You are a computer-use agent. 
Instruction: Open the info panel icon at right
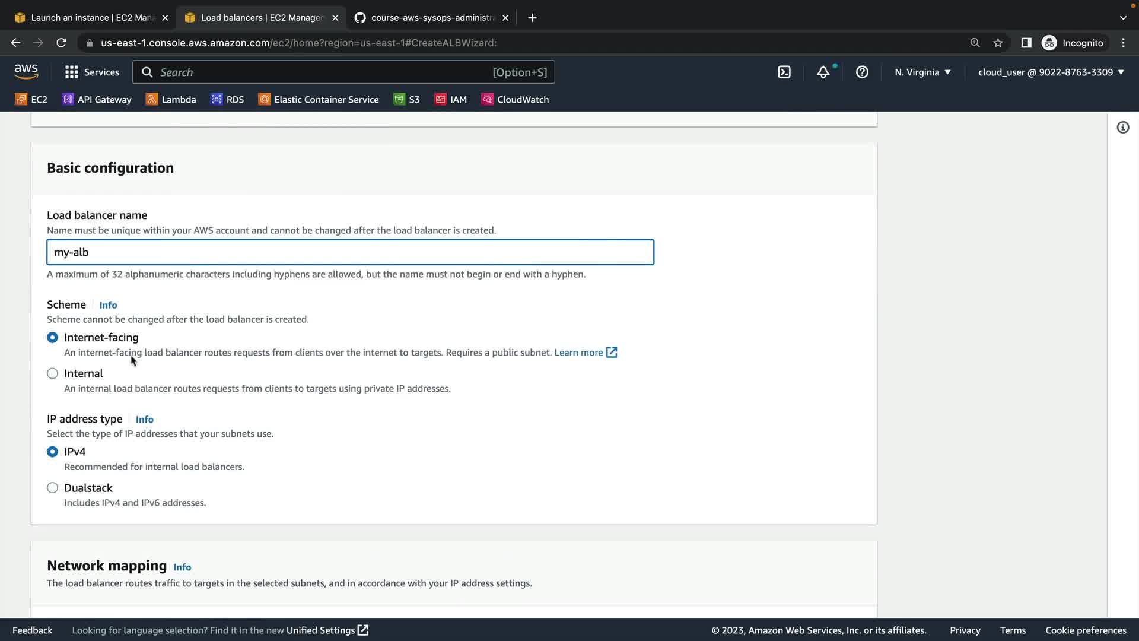pyautogui.click(x=1122, y=128)
